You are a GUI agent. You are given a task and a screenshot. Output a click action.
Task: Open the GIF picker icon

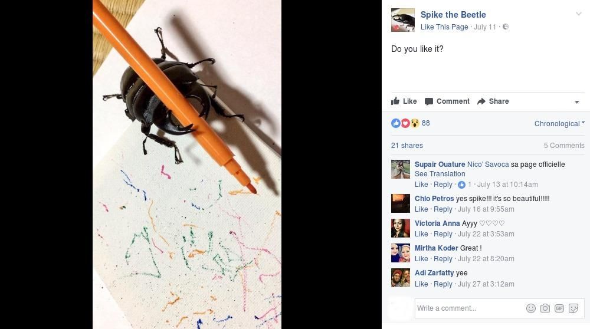click(x=559, y=308)
